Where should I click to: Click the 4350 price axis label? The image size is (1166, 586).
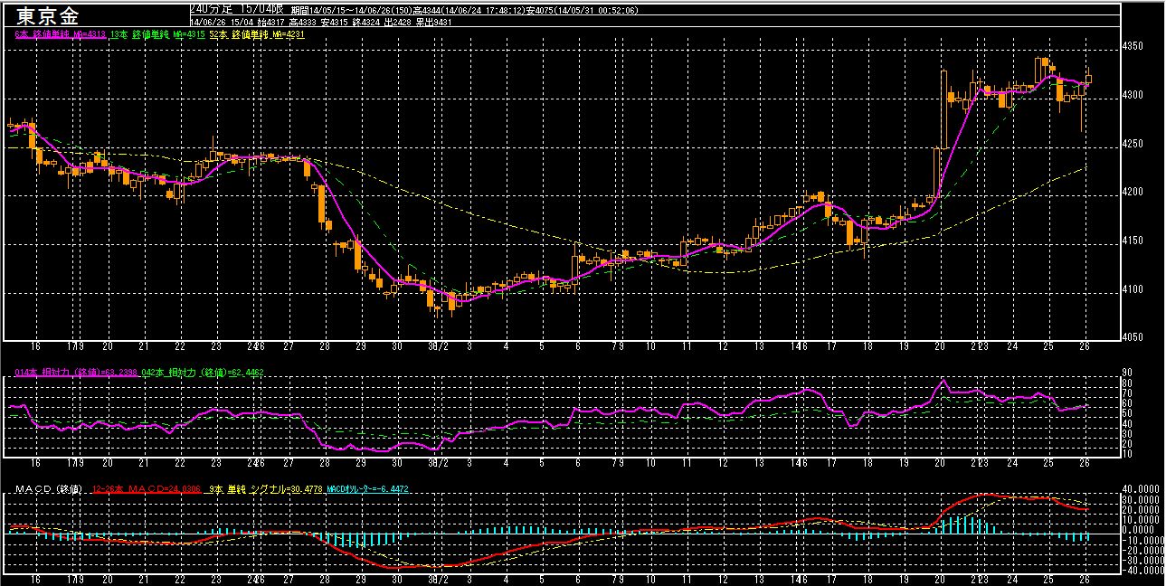point(1133,46)
